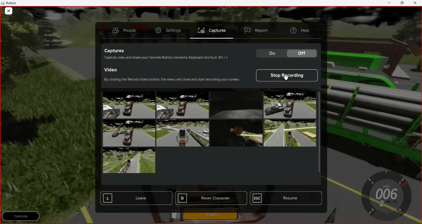Image resolution: width=422 pixels, height=224 pixels.
Task: Turn Captures On
Action: click(x=272, y=53)
